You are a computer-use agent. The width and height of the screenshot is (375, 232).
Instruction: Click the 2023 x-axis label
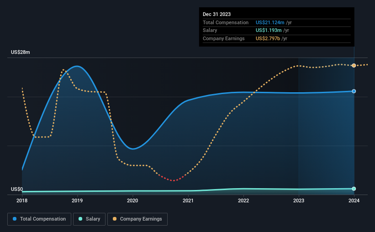[299, 200]
